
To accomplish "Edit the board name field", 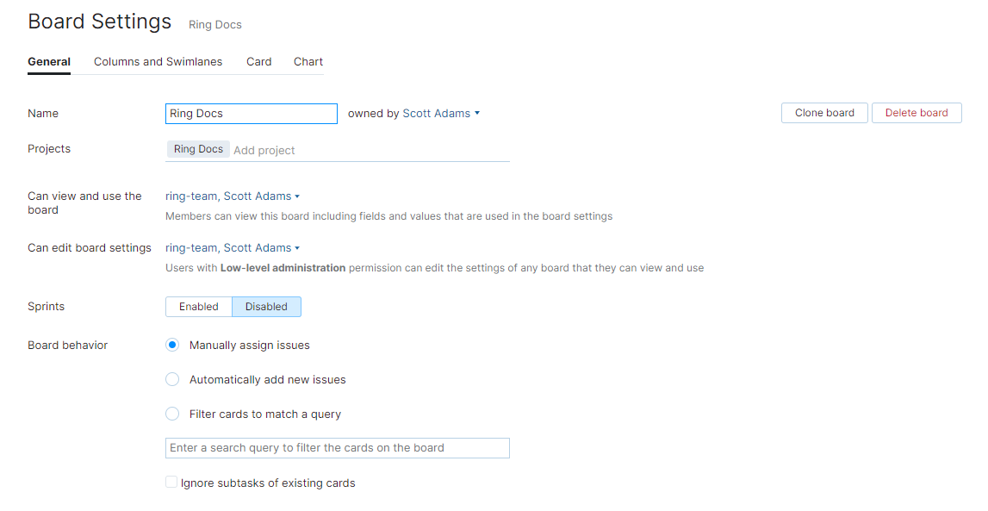I will click(x=251, y=113).
